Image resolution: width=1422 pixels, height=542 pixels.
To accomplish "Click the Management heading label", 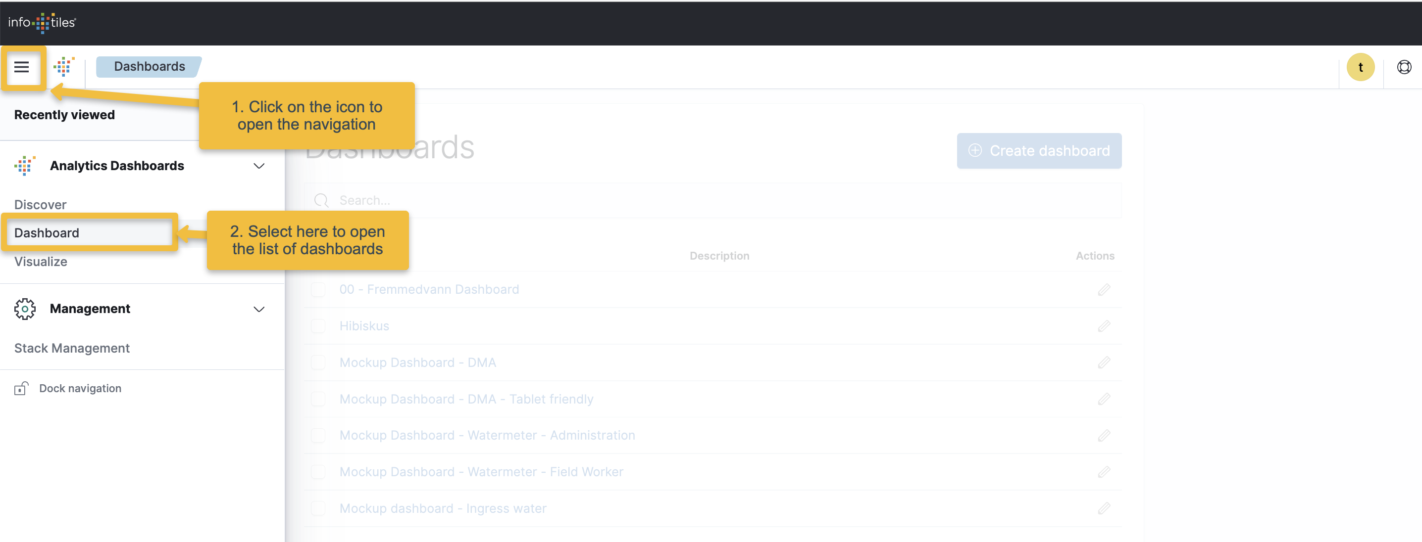I will click(x=90, y=309).
